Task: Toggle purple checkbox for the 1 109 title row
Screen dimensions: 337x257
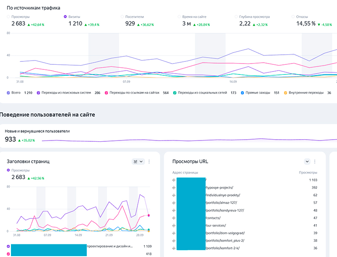Action: point(8,246)
